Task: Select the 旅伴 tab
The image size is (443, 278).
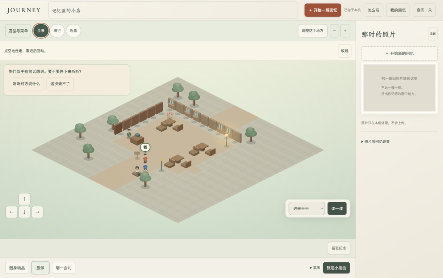Action: tap(40, 268)
